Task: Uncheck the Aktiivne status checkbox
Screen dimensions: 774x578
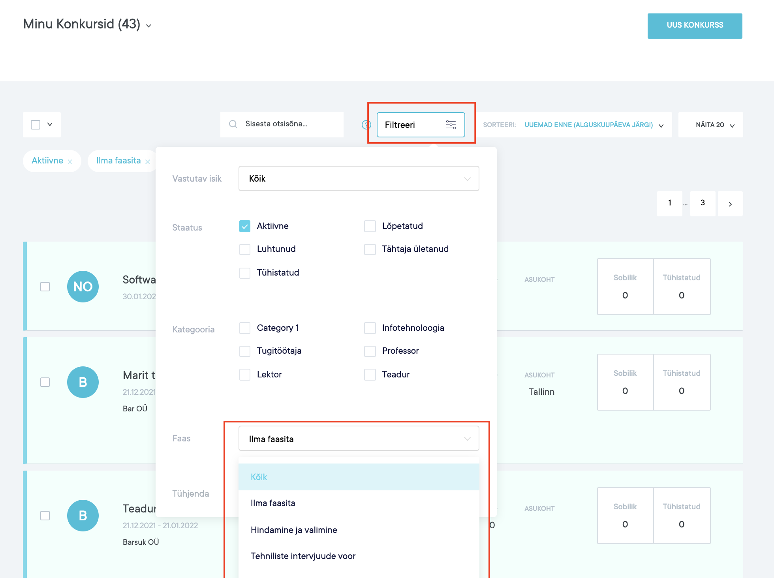Action: [245, 226]
